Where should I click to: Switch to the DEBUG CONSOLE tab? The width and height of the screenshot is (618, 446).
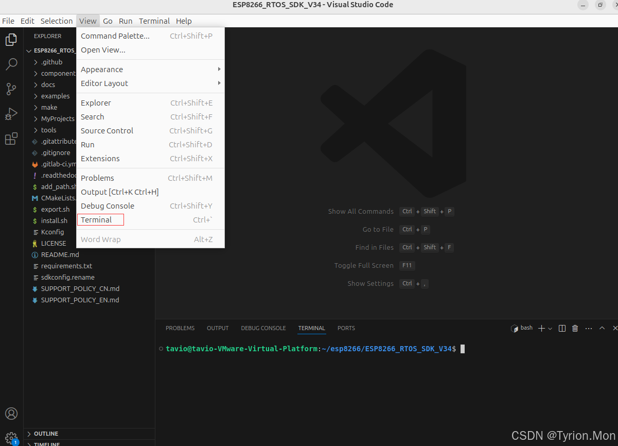click(x=263, y=328)
